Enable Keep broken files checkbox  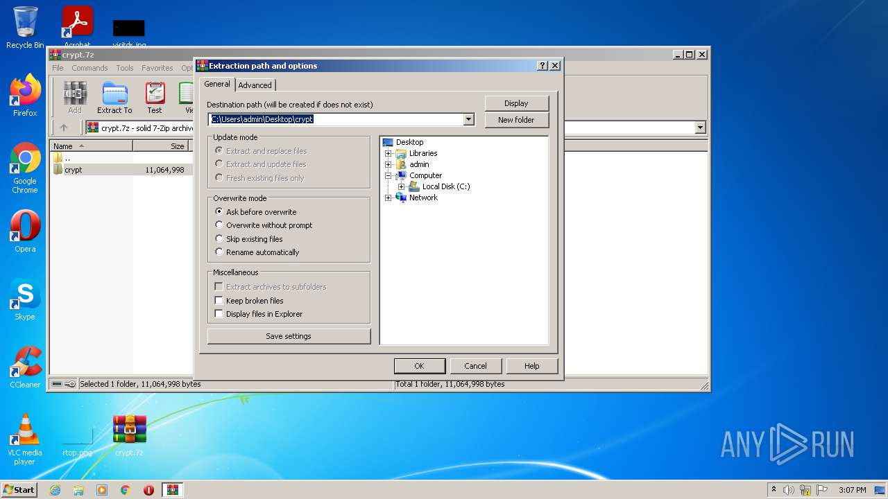[x=249, y=301]
